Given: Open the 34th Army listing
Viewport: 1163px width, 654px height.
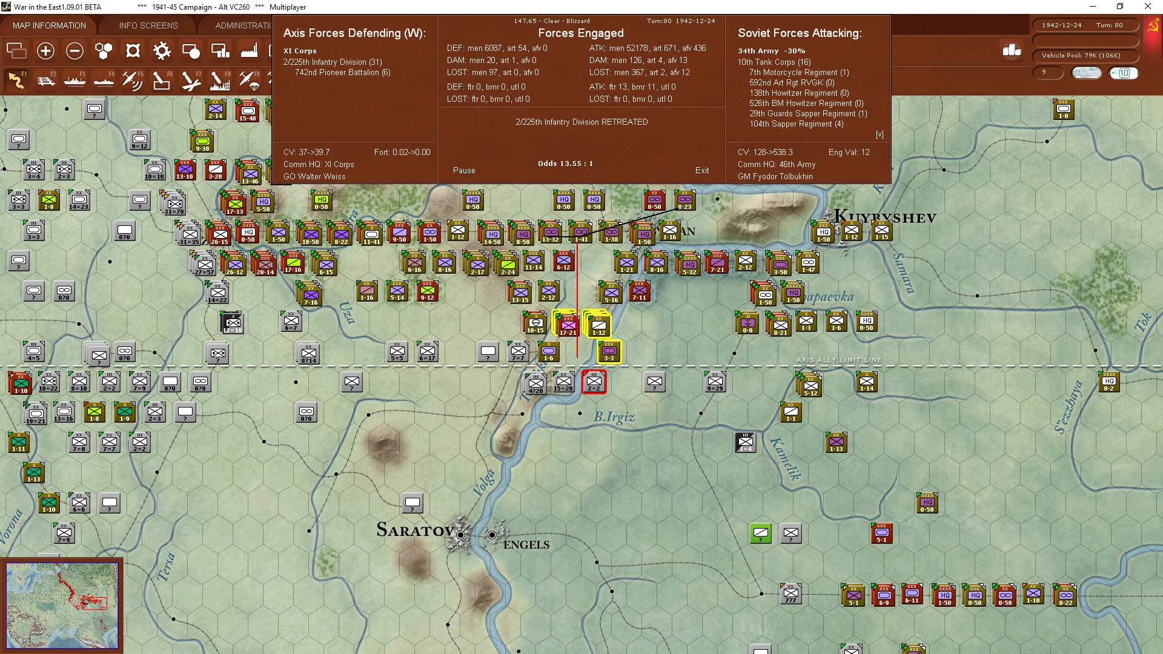Looking at the screenshot, I should (x=770, y=51).
